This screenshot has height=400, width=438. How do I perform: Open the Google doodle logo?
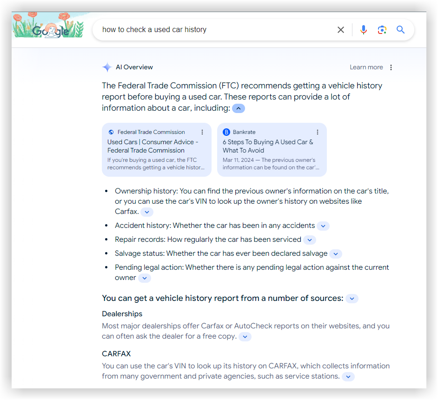(x=48, y=25)
